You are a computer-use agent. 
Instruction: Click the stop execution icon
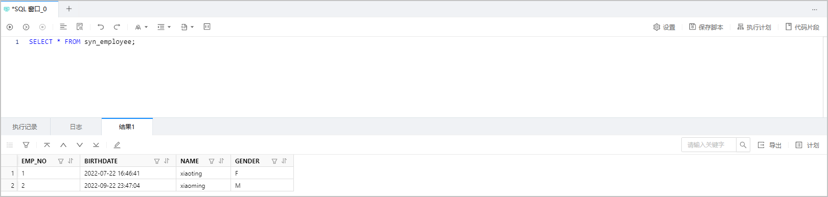[x=42, y=27]
